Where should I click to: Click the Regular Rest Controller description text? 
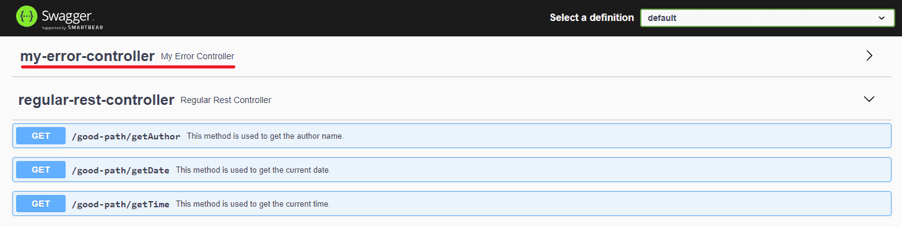pos(226,101)
